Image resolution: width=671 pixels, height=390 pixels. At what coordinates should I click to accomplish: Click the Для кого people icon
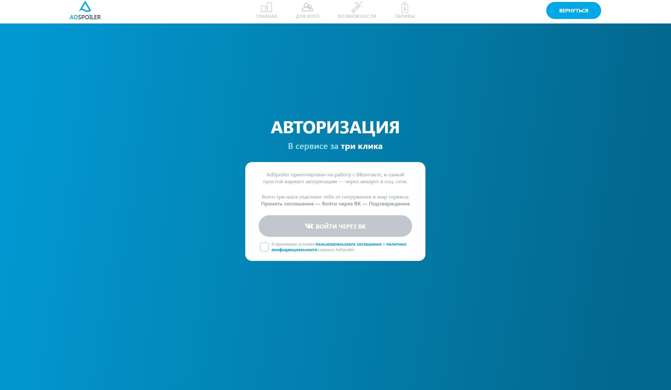coord(307,7)
